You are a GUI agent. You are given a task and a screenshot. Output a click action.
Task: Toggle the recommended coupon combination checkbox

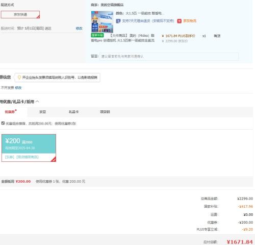[x=3, y=123]
